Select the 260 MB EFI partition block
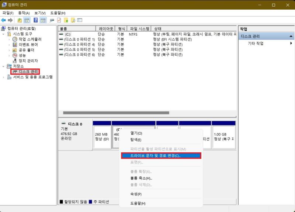Screen dimensions: 295x212 102,137
